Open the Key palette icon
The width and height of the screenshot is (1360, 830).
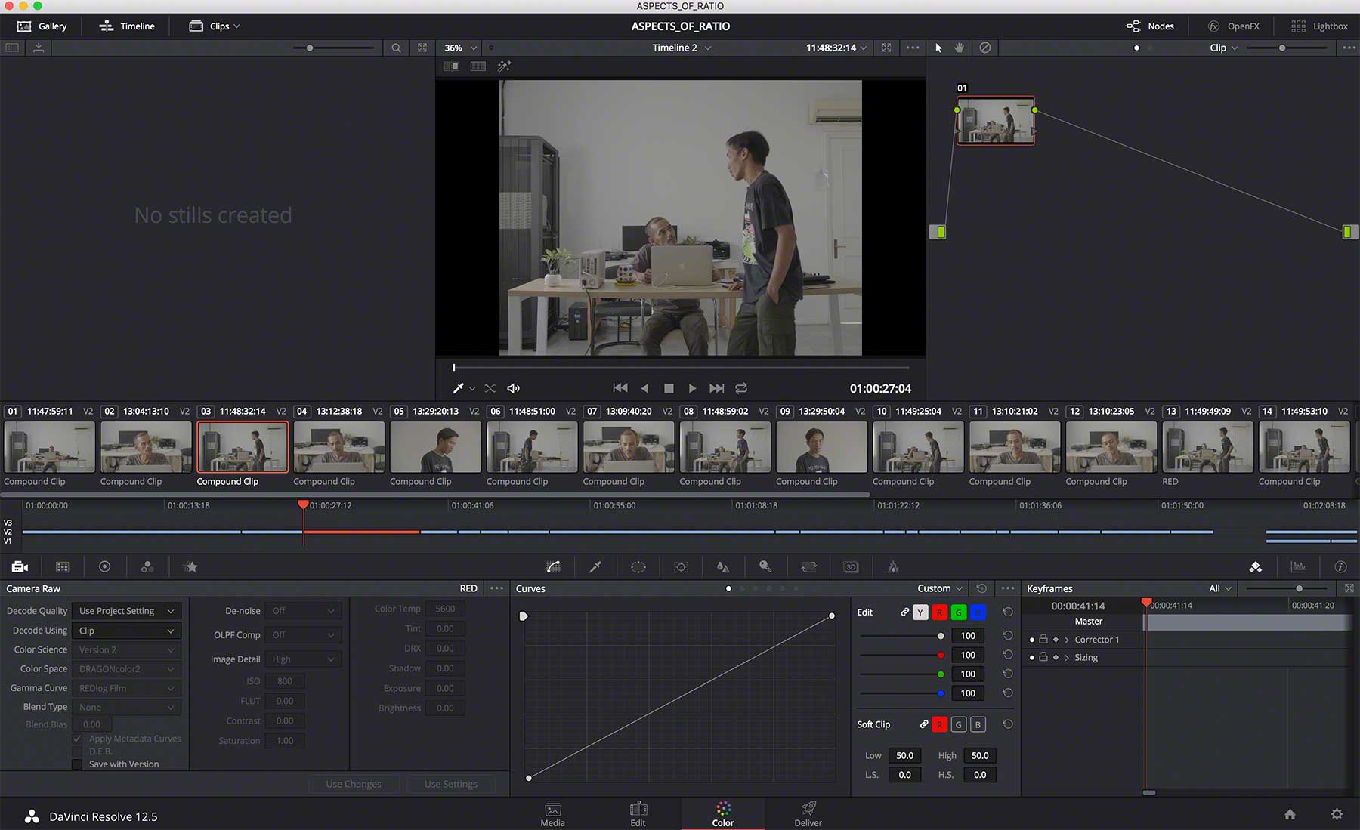[x=765, y=566]
